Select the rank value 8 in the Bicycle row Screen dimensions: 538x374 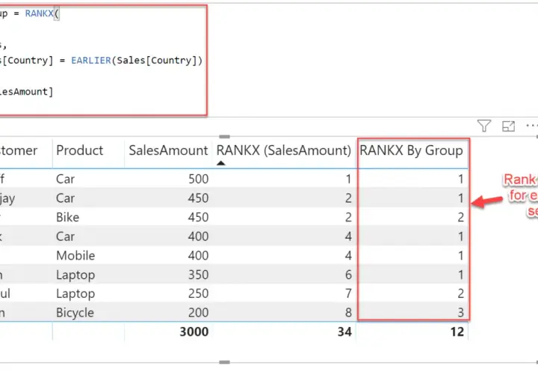coord(348,313)
